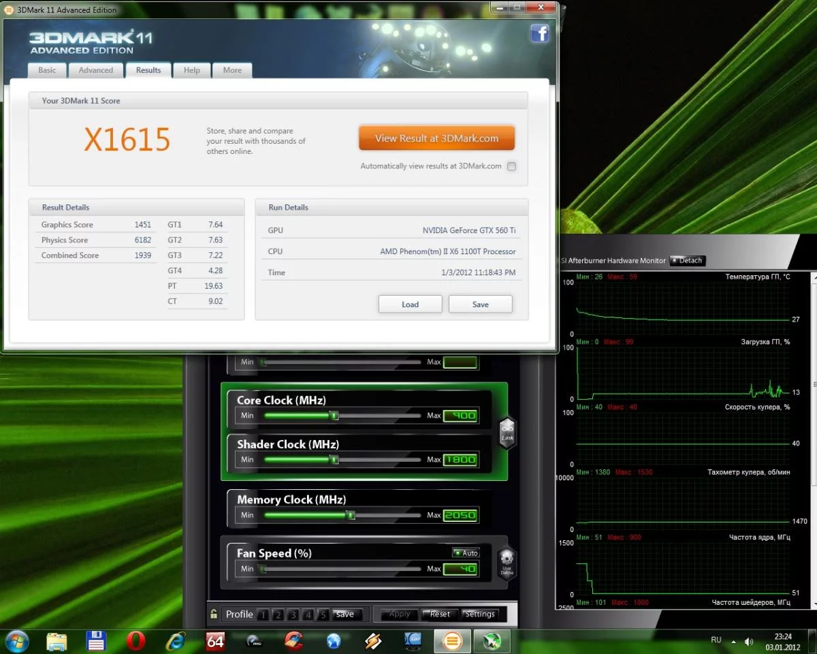Click the profile lock padlock icon
The height and width of the screenshot is (654, 817).
coord(214,614)
